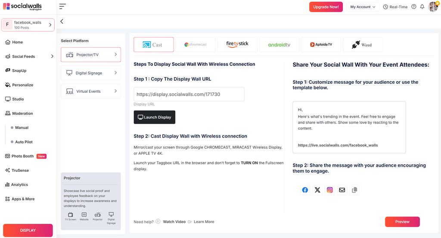This screenshot has height=238, width=441.
Task: Switch to the Aptoide TV tab
Action: 321,45
